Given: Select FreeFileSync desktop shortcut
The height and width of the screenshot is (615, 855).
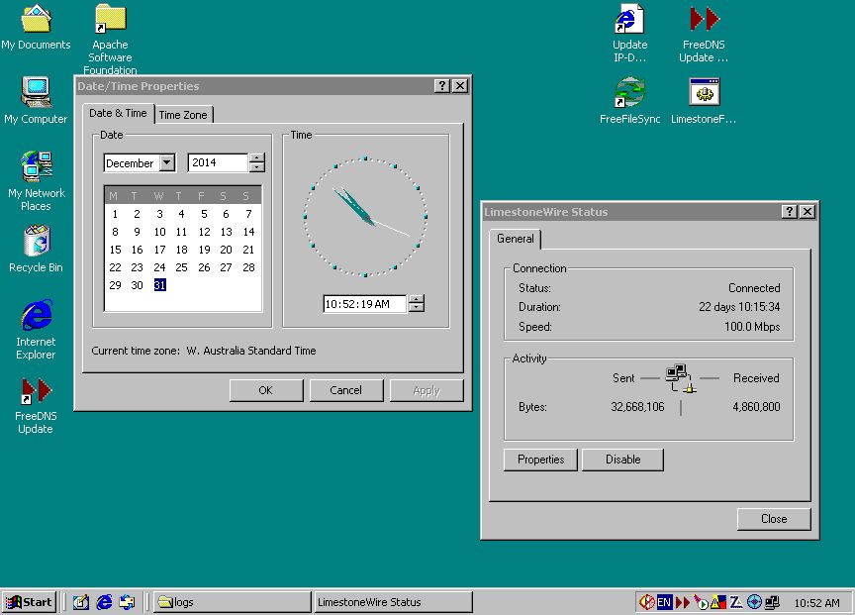Looking at the screenshot, I should tap(629, 100).
